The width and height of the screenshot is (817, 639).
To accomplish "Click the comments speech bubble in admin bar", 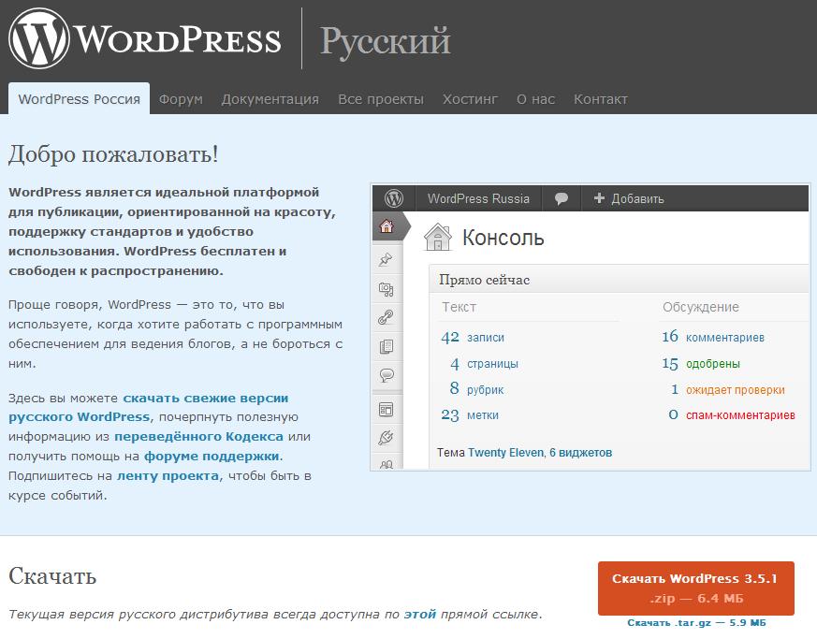I will coord(562,198).
